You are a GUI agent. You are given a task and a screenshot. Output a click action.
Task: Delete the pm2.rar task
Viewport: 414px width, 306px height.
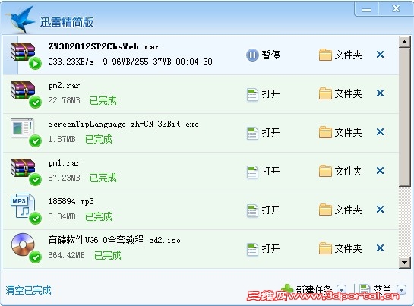380,93
